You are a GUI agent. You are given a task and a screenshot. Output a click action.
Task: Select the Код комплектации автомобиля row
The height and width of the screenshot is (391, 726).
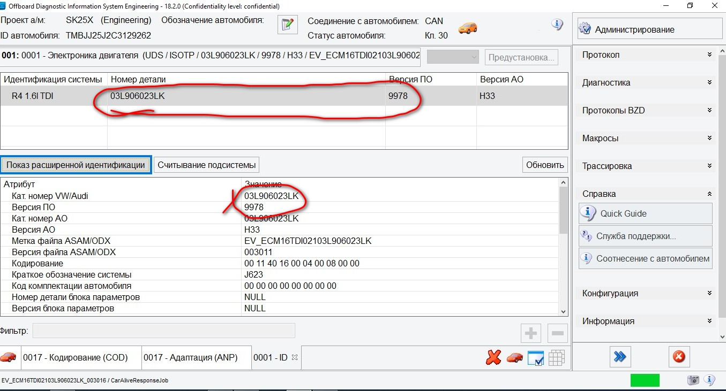click(280, 286)
